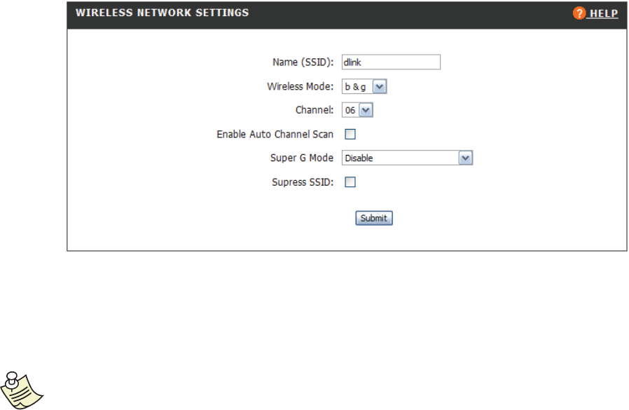
Task: Click the 'Name (SSID):' label
Action: 303,62
